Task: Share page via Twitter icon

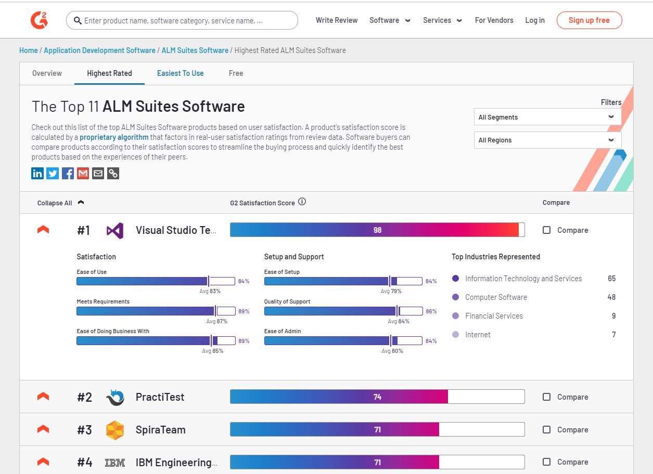Action: (x=53, y=174)
